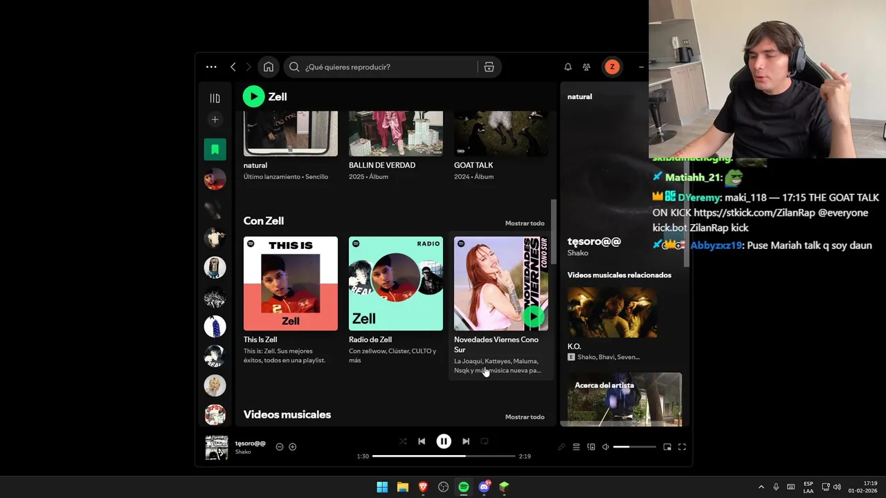Open the orange Z profile avatar
The width and height of the screenshot is (886, 498).
(x=612, y=67)
